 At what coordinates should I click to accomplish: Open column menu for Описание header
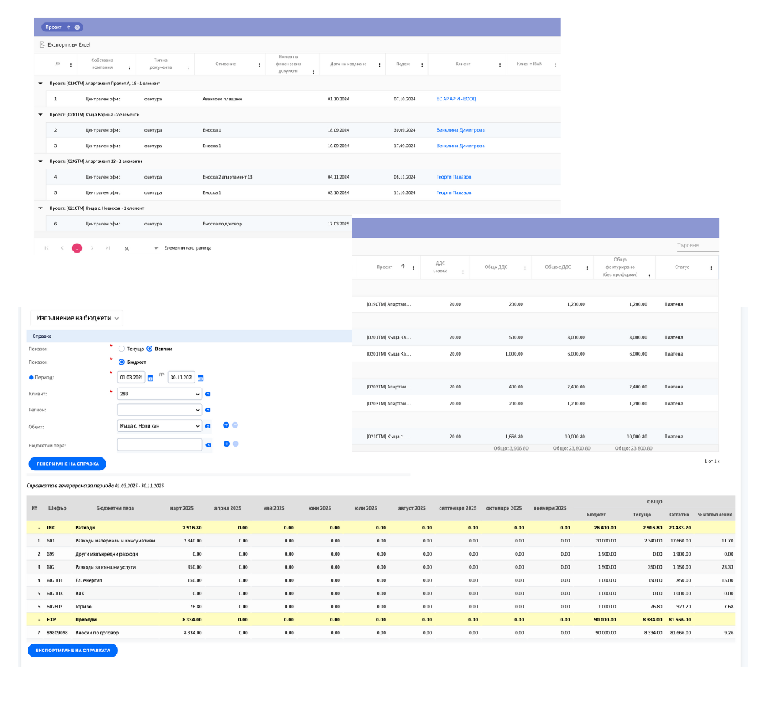(x=260, y=65)
